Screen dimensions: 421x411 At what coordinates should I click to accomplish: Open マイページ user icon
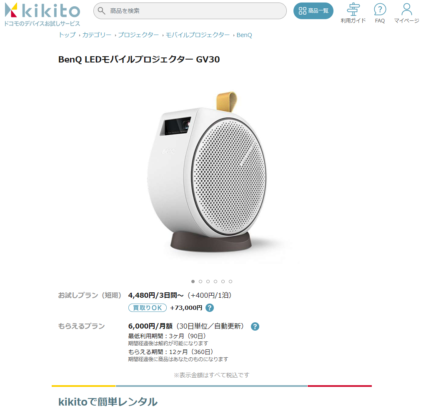(x=406, y=10)
